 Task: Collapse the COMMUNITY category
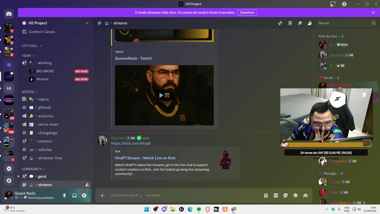[33, 169]
